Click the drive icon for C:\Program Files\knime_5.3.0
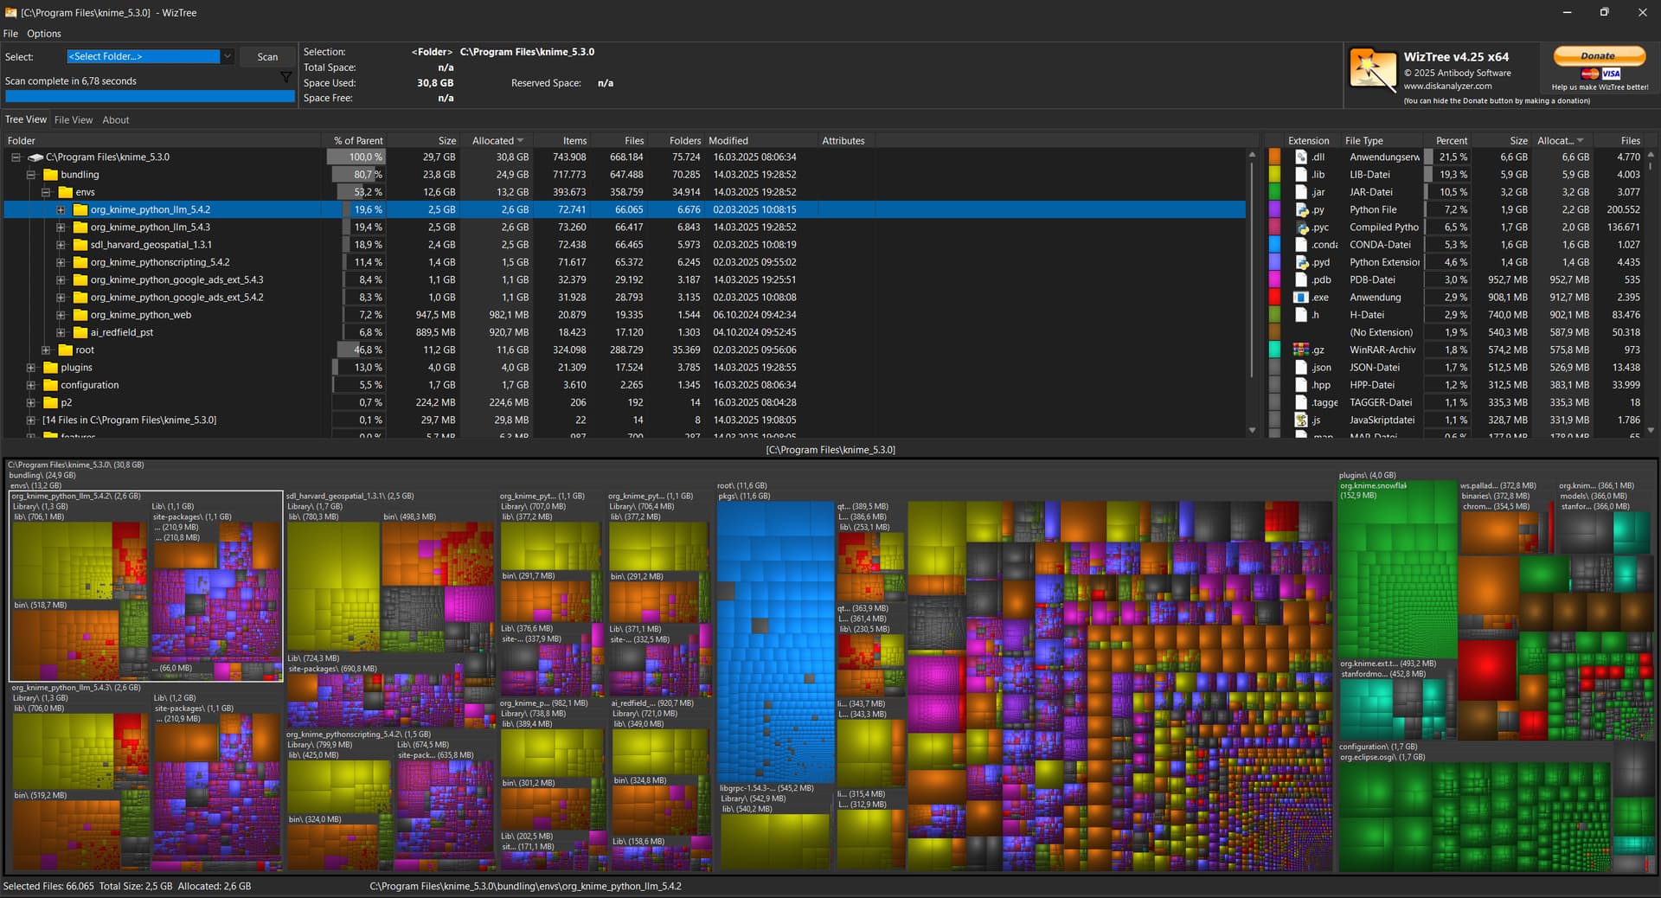Screen dimensions: 1661x898 point(35,157)
